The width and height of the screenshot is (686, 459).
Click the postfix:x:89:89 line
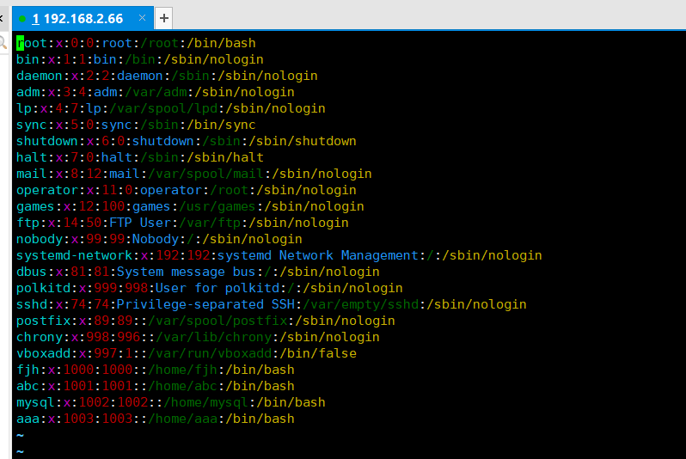point(205,321)
